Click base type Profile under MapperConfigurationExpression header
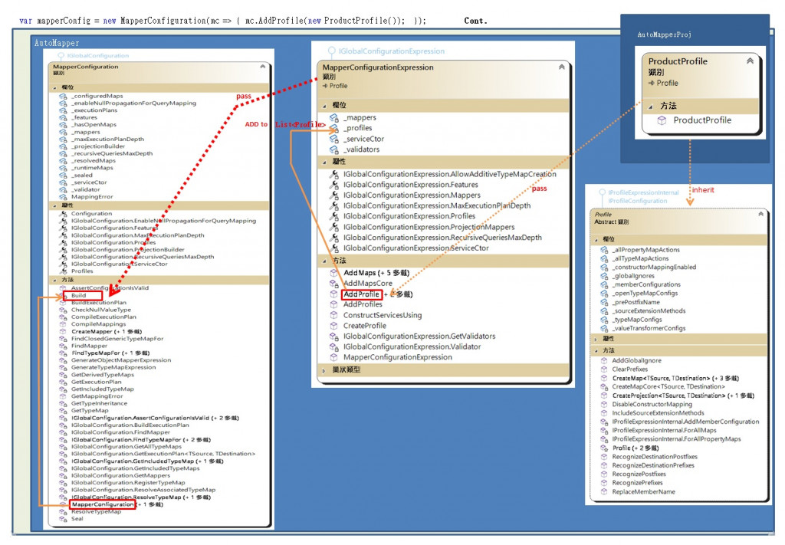The width and height of the screenshot is (785, 545). [338, 86]
